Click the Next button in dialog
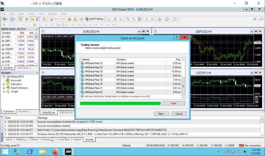The height and width of the screenshot is (156, 265). (x=161, y=114)
